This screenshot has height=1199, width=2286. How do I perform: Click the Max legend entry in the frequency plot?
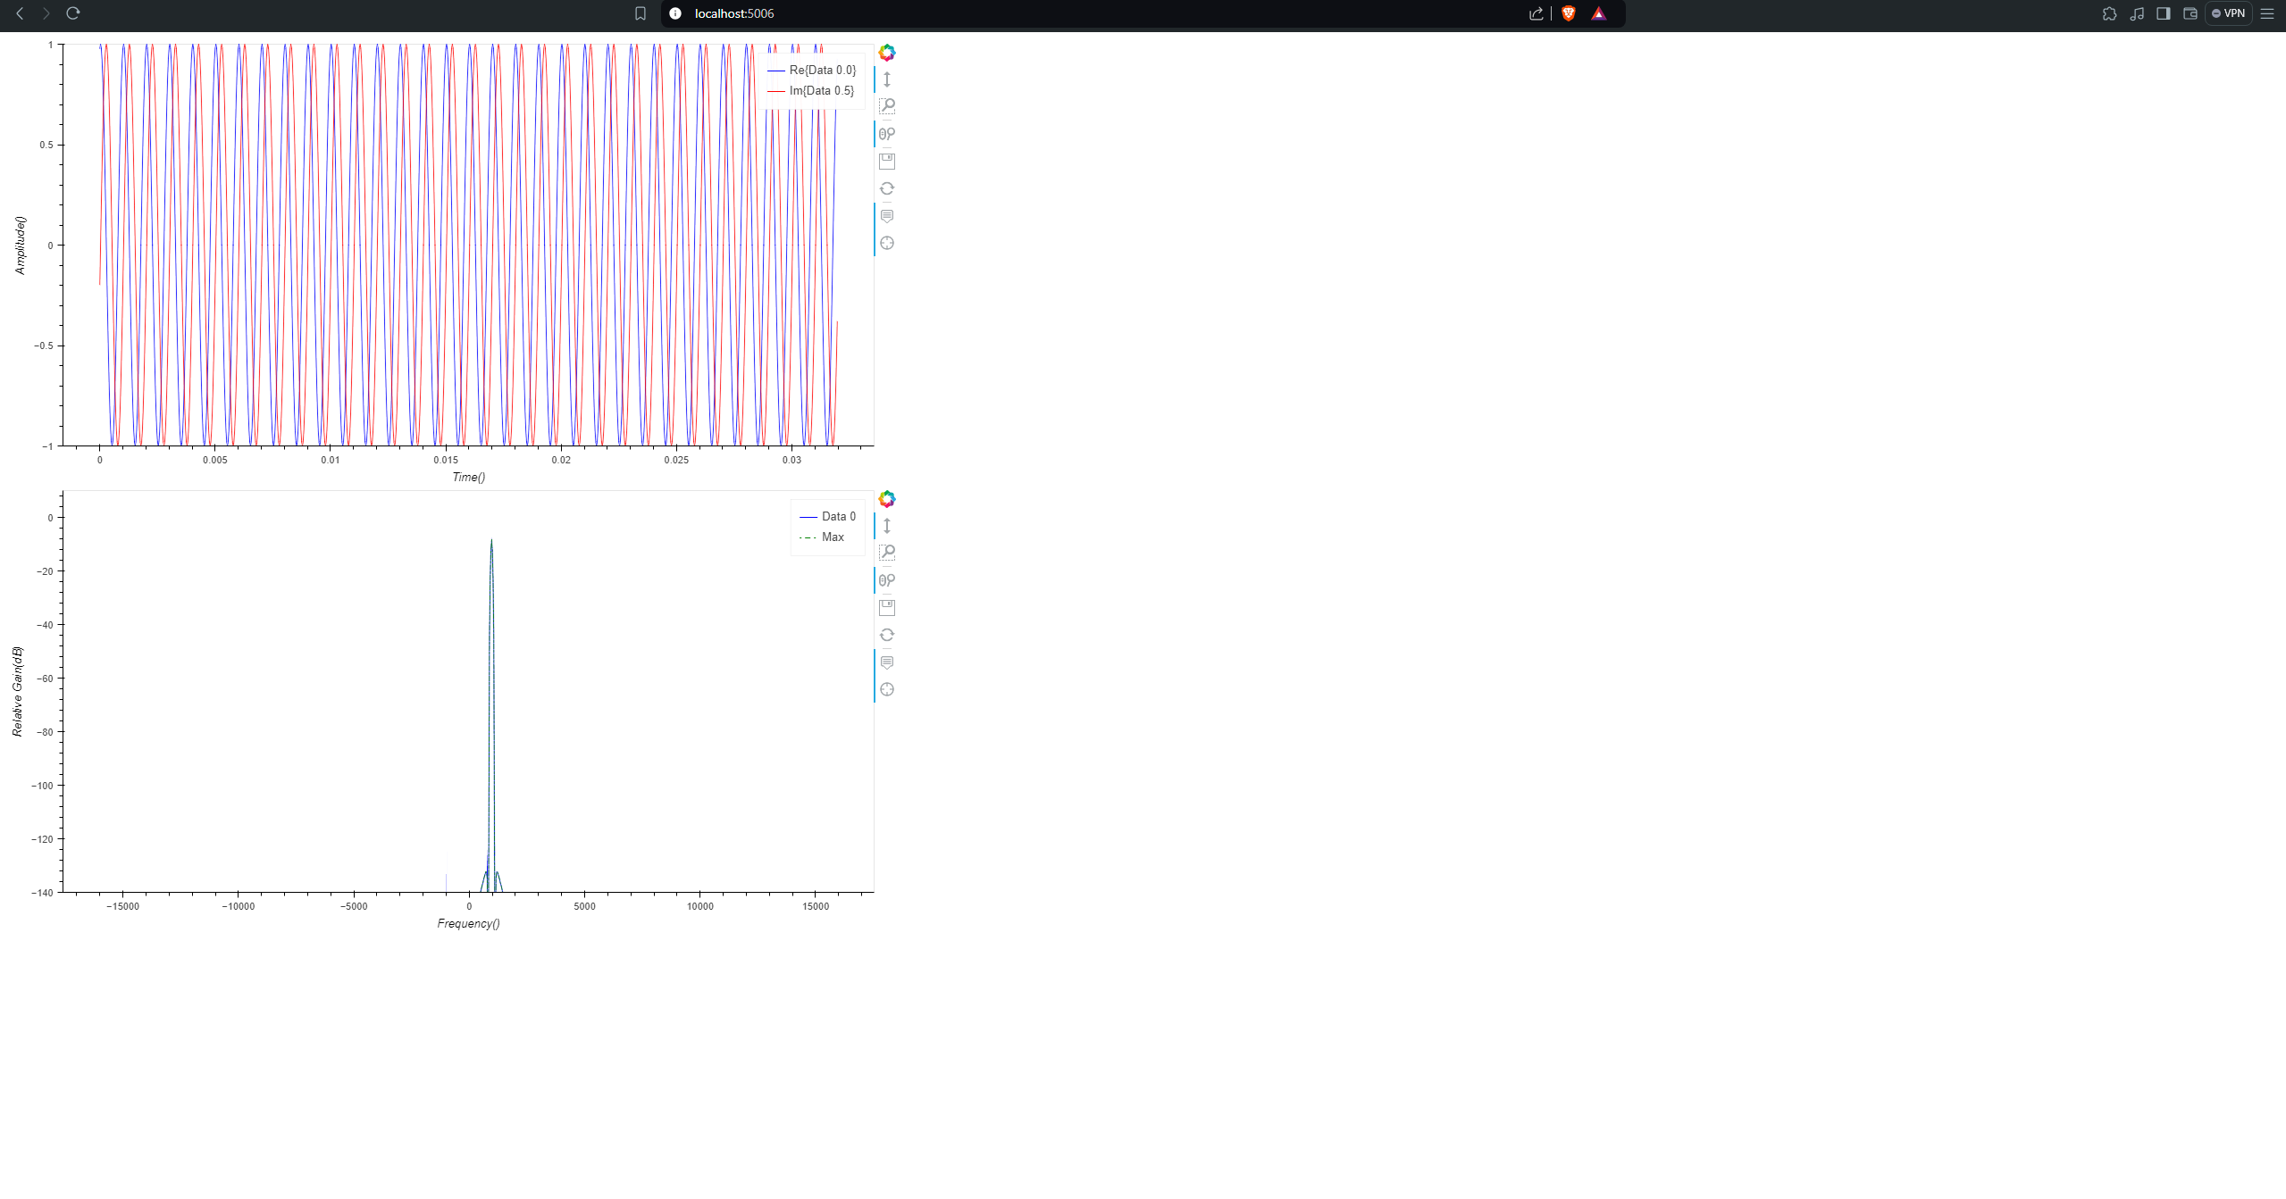822,537
